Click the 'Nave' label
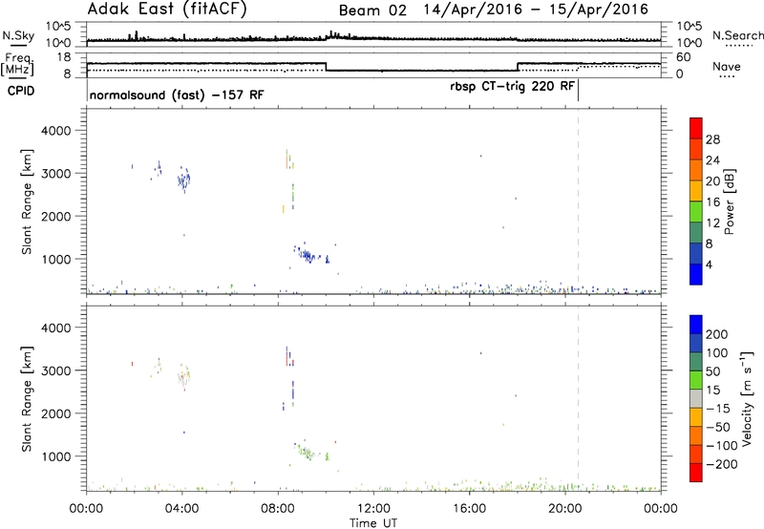764x529 pixels. click(x=727, y=66)
